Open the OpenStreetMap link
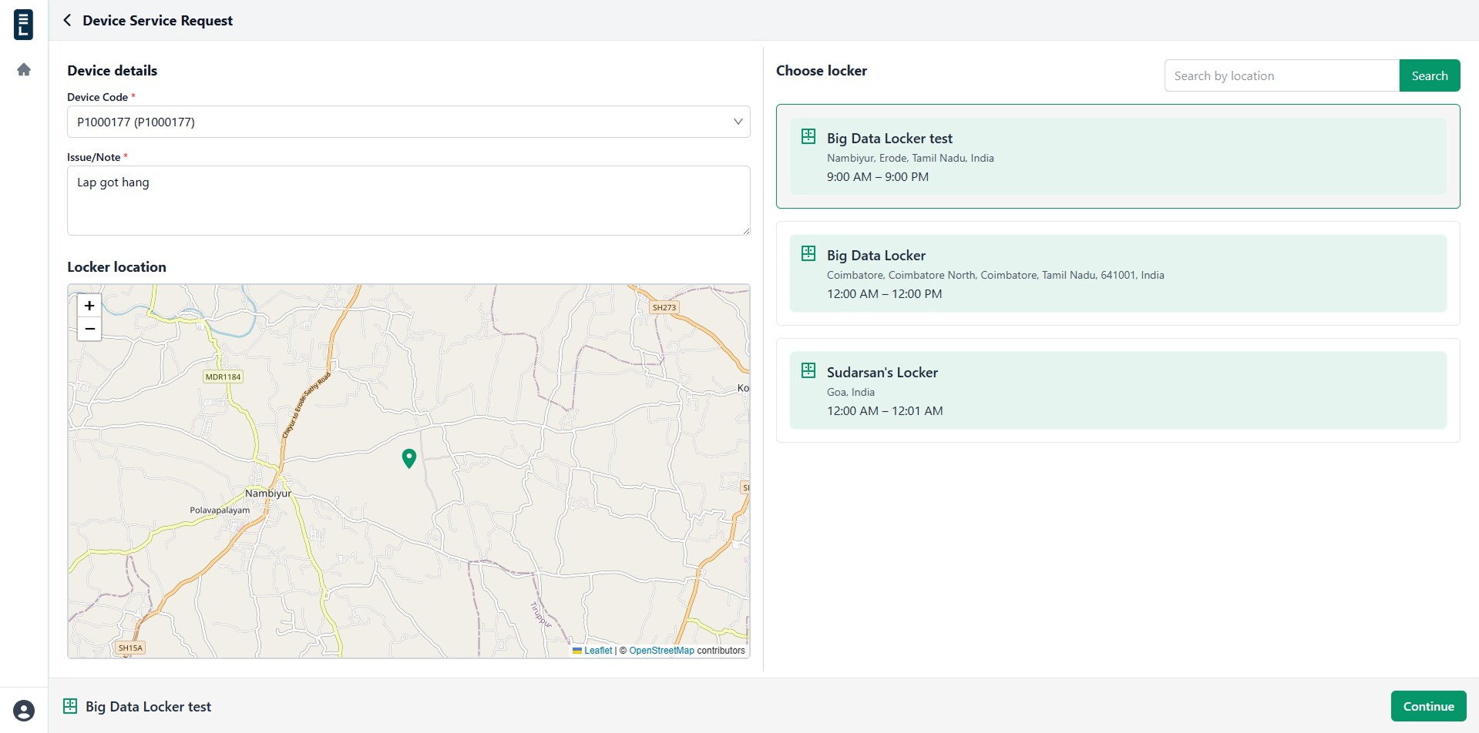Viewport: 1479px width, 733px height. coord(661,651)
